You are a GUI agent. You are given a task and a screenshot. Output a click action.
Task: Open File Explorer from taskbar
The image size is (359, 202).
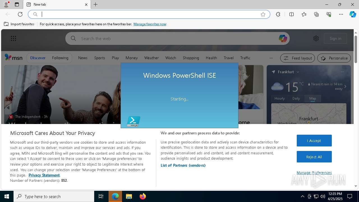click(129, 196)
